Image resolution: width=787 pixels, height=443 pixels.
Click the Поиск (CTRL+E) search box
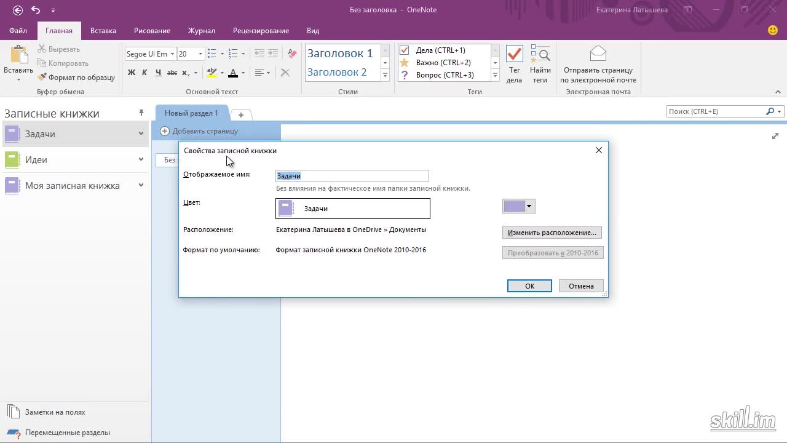(x=716, y=111)
